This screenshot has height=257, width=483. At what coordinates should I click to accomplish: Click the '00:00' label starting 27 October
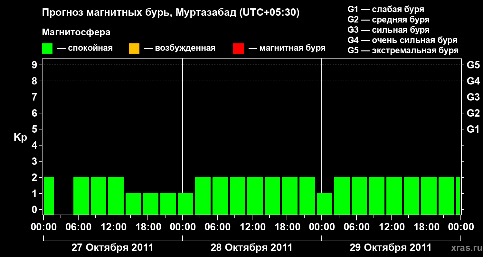click(43, 227)
